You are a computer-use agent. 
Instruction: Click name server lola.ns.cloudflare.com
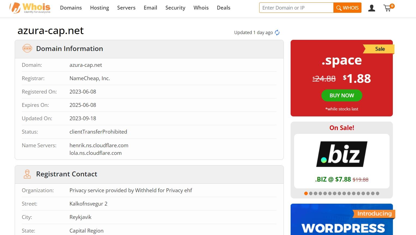pos(95,153)
